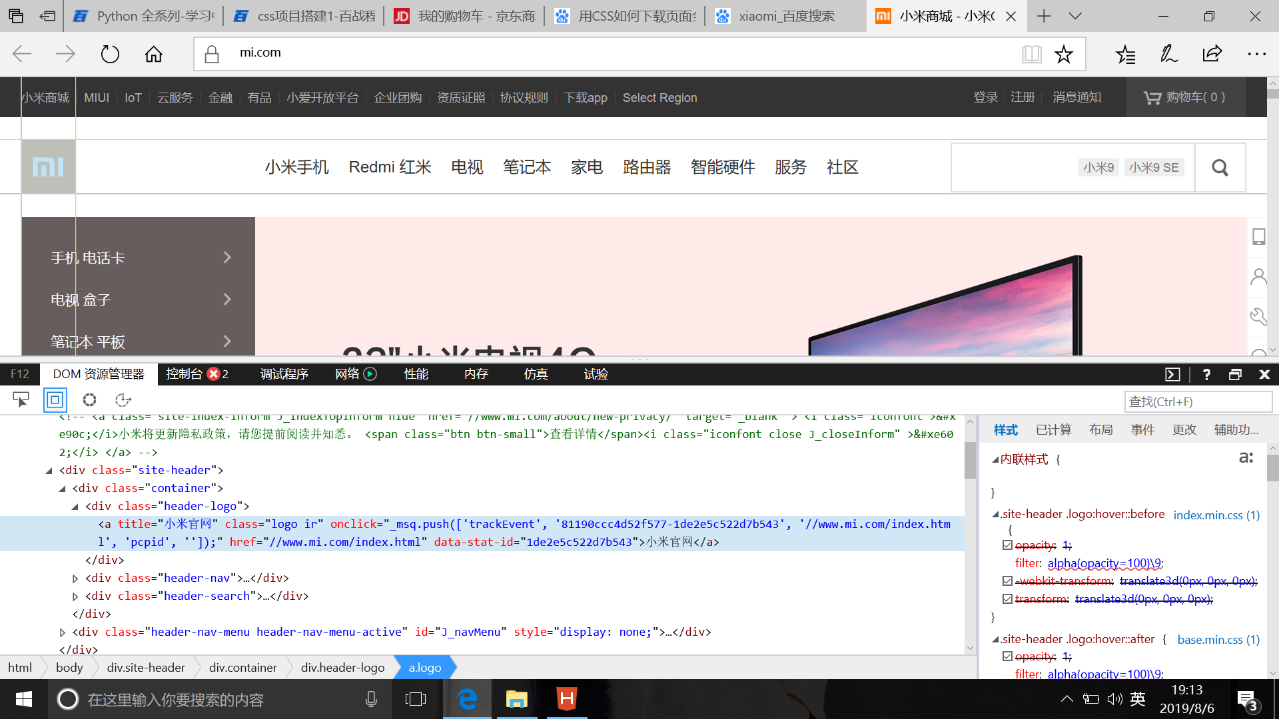Open Windows Start menu
Screen dimensions: 1279x719
23,699
